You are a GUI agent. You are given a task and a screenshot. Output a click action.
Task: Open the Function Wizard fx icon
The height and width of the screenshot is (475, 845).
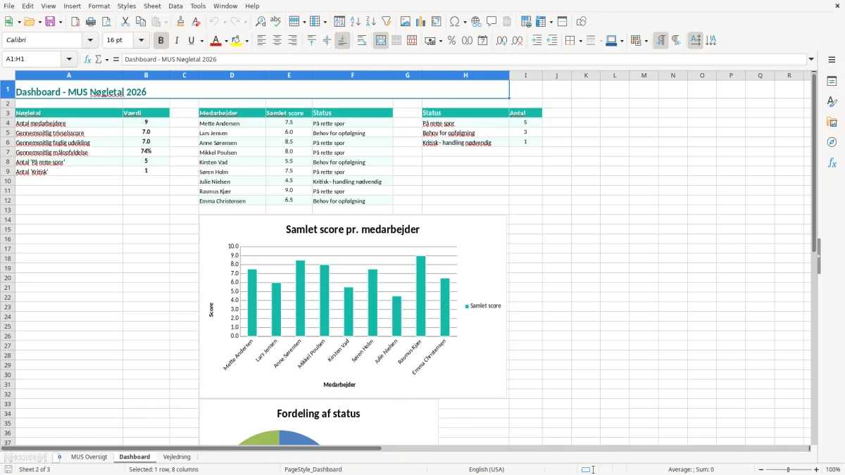88,59
